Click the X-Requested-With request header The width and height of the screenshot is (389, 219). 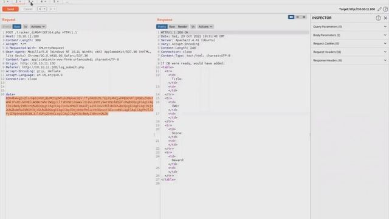pos(35,48)
